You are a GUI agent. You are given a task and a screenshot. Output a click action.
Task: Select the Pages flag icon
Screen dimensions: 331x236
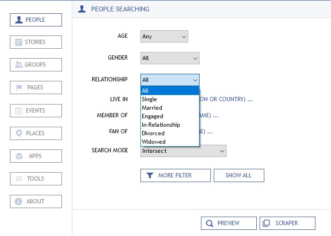(x=19, y=87)
